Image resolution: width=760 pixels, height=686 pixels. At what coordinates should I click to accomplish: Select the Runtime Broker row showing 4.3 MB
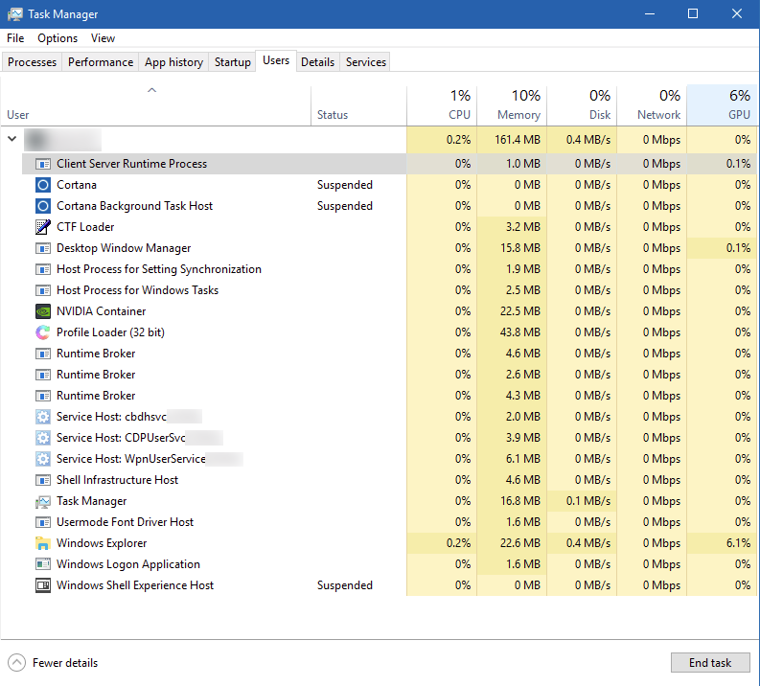coord(389,396)
